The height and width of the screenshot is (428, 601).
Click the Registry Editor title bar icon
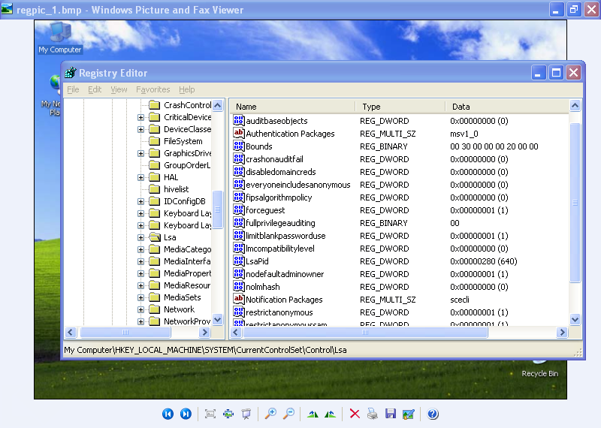coord(71,72)
